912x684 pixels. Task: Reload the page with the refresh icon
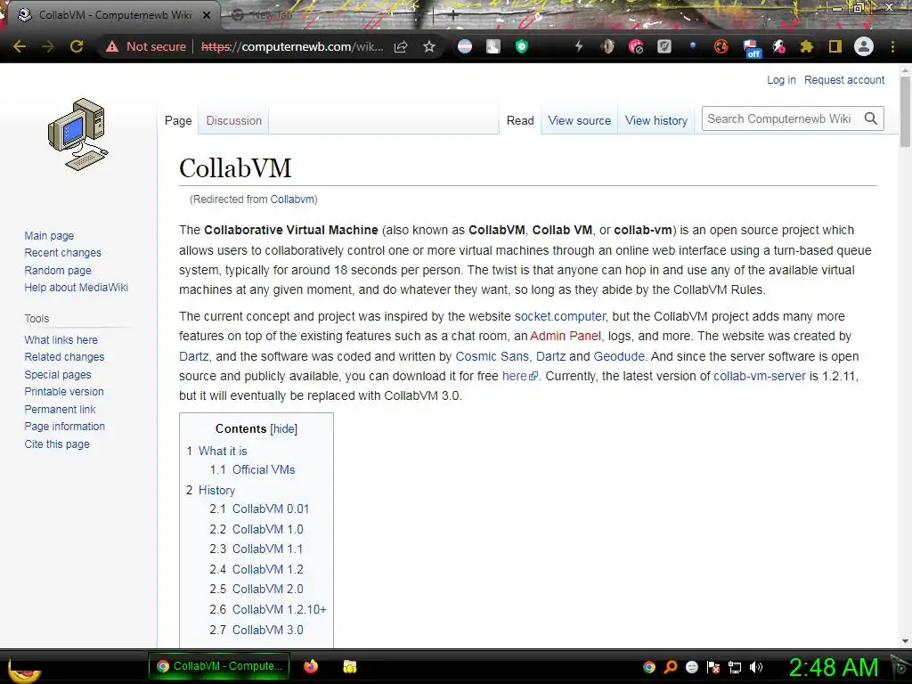(77, 46)
